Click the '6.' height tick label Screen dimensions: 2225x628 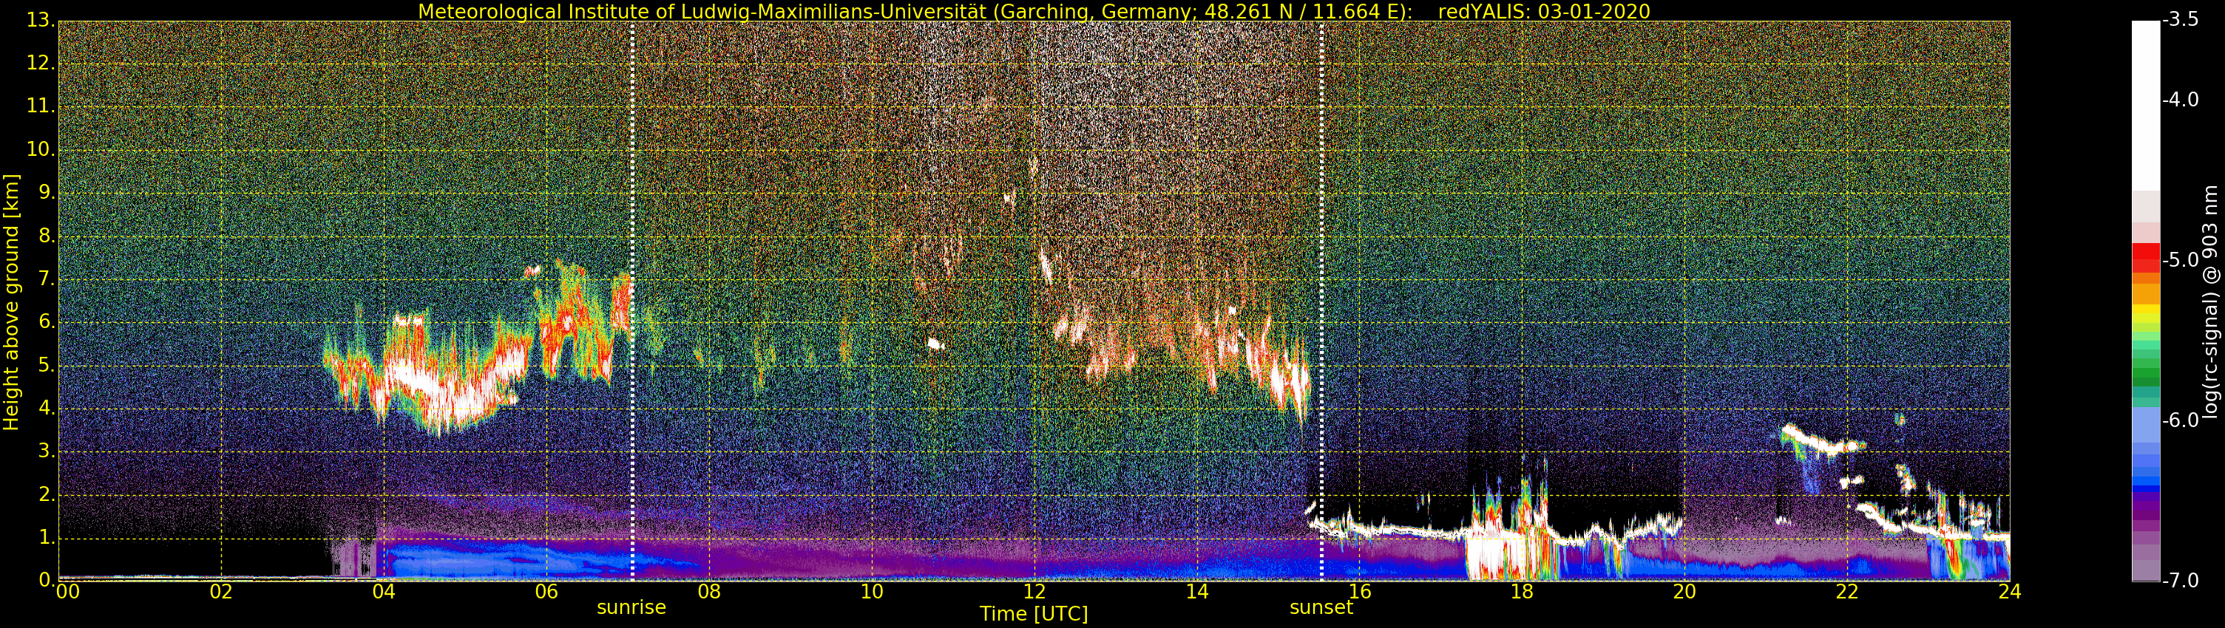(x=47, y=322)
